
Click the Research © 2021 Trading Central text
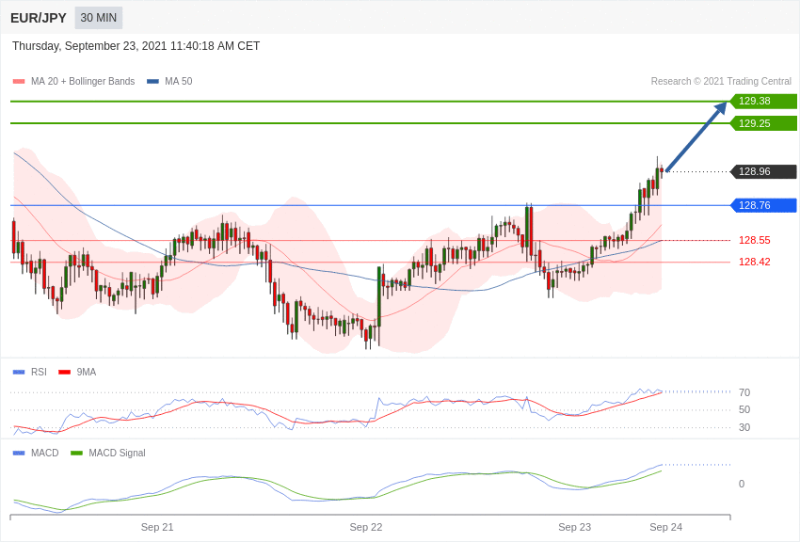721,81
